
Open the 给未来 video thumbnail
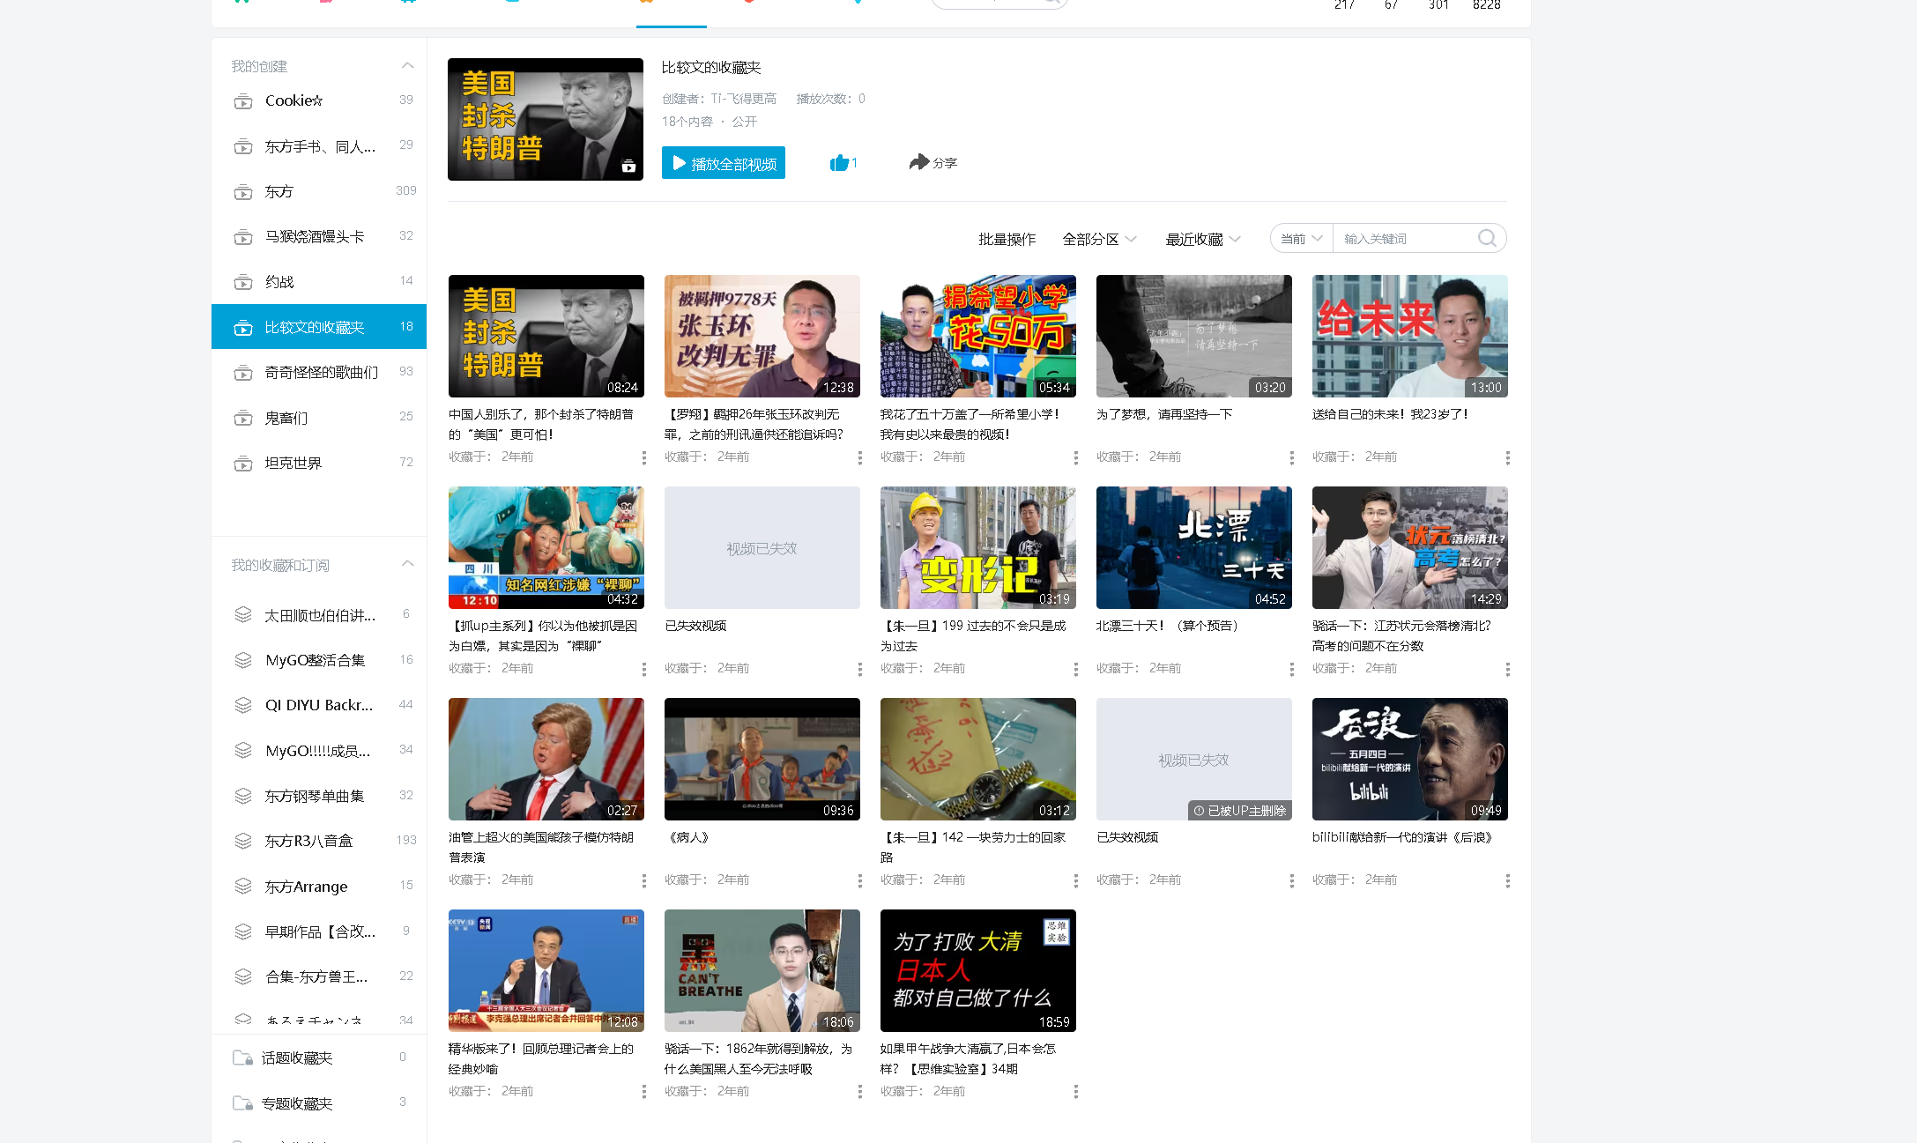[1410, 336]
